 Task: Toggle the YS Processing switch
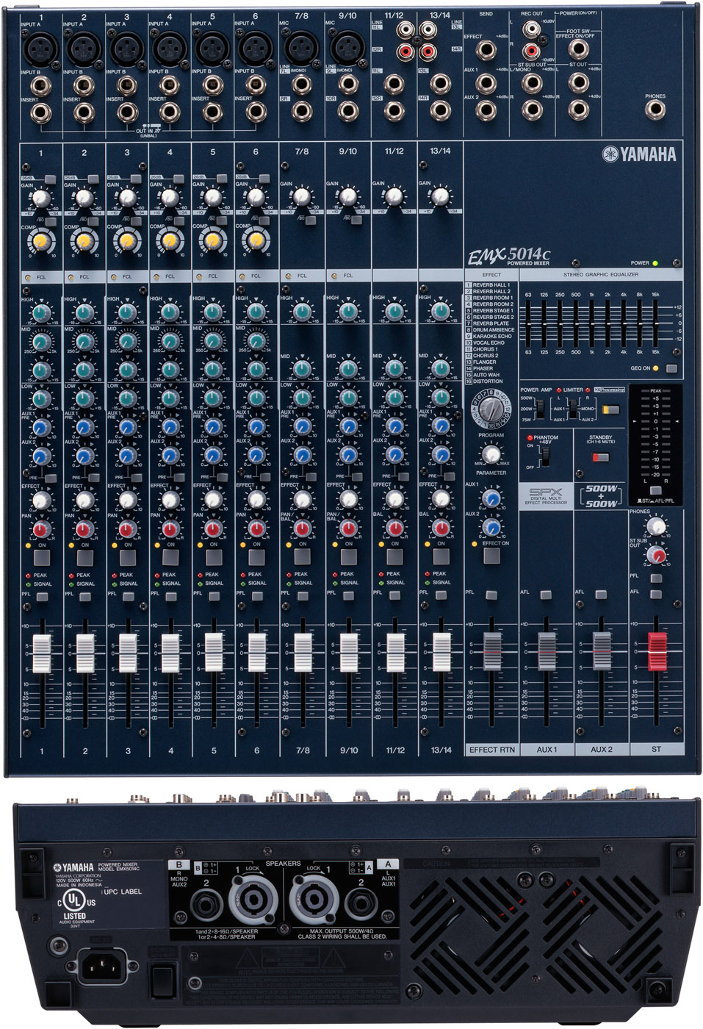[x=610, y=409]
